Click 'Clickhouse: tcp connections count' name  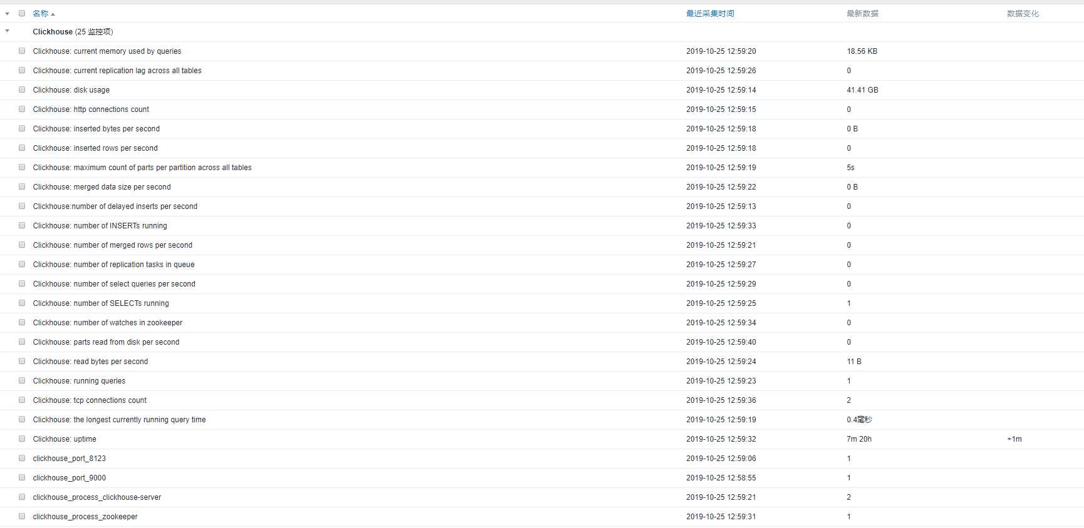pyautogui.click(x=90, y=400)
